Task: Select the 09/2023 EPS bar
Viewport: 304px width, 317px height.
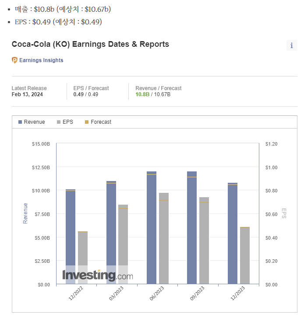Action: 204,240
